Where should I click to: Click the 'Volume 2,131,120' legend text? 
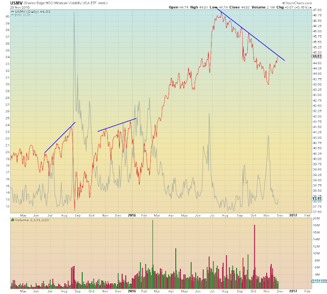(32, 220)
